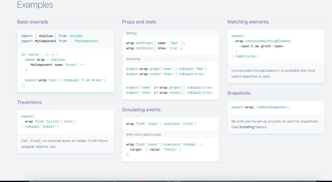Screen dimensions: 332x182
Task: Click the 'name' in wrap.props() line
Action: (x=169, y=88)
